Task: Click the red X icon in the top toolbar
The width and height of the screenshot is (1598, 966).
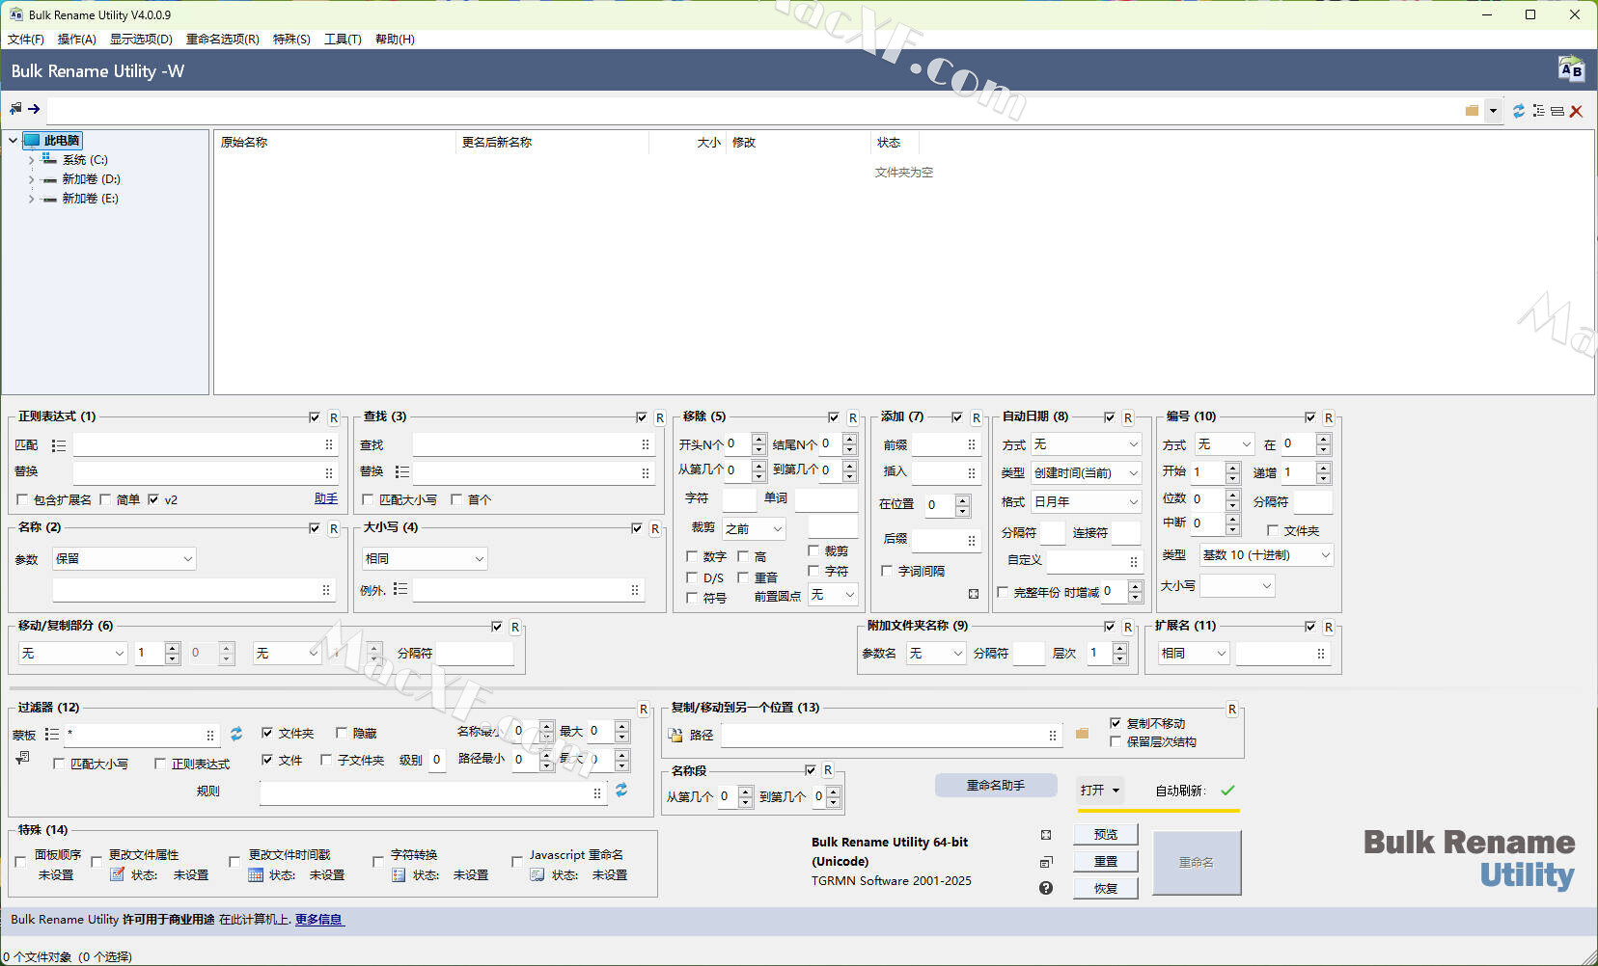Action: click(x=1576, y=111)
